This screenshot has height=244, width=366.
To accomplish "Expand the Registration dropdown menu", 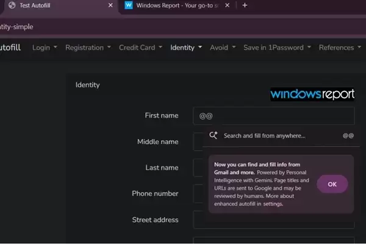I will coord(88,48).
